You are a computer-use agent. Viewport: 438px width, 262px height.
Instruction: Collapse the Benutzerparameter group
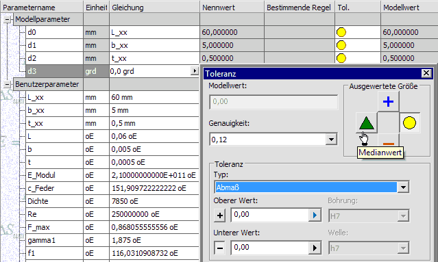8,84
